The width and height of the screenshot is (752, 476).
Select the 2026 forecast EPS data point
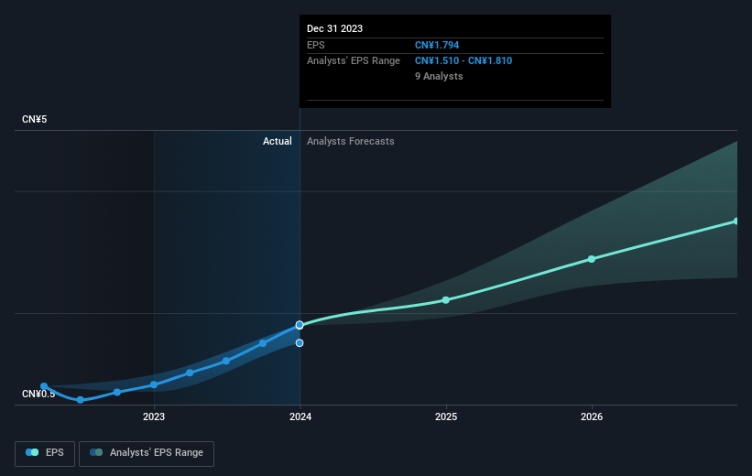point(592,259)
